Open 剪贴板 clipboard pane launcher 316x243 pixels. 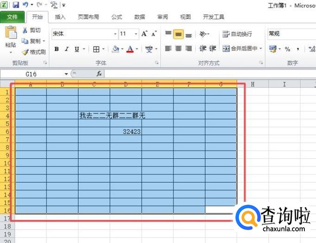[x=45, y=63]
